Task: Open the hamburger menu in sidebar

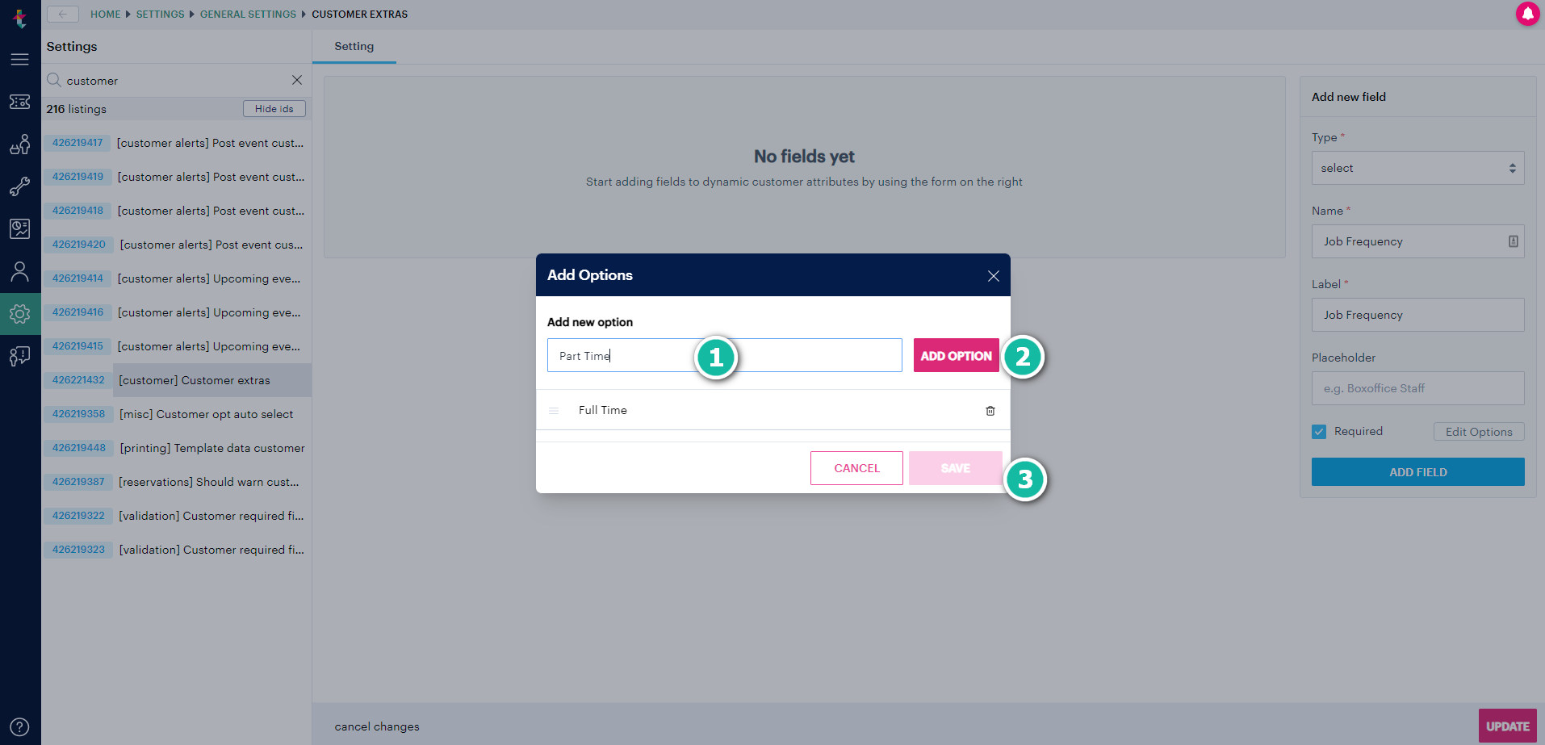Action: [20, 60]
